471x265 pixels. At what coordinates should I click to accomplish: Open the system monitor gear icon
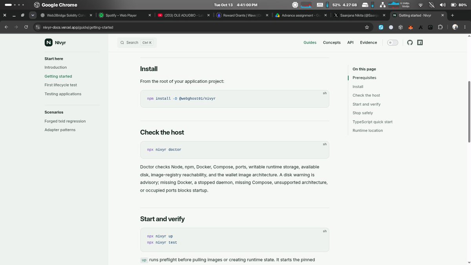point(295,5)
